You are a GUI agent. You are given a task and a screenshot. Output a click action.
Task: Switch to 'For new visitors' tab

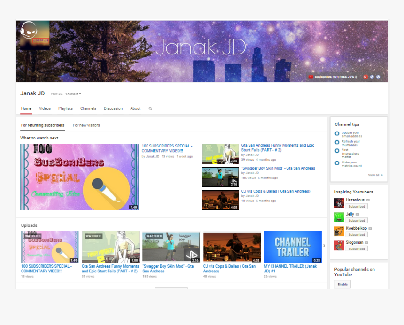(x=86, y=125)
